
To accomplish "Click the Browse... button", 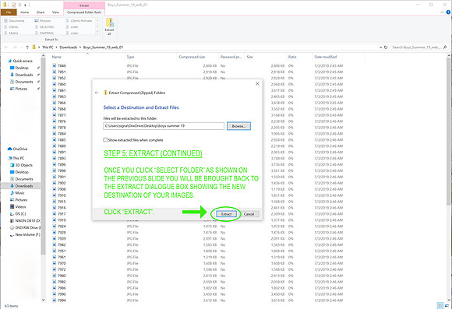I will point(238,126).
